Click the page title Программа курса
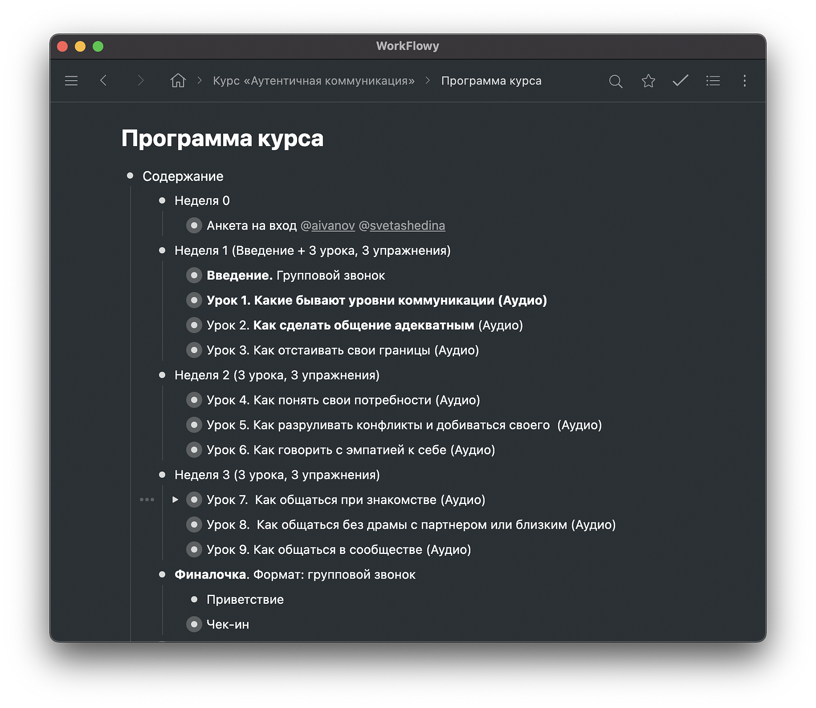 tap(222, 138)
